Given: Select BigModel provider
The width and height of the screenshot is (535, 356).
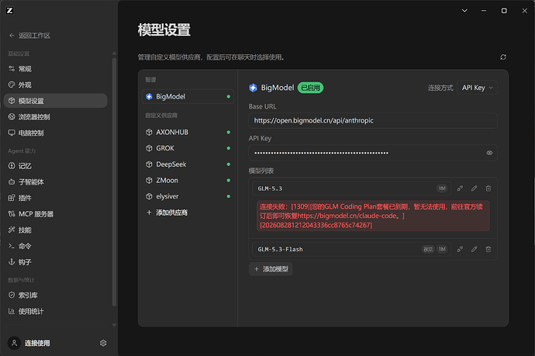Looking at the screenshot, I should click(188, 97).
